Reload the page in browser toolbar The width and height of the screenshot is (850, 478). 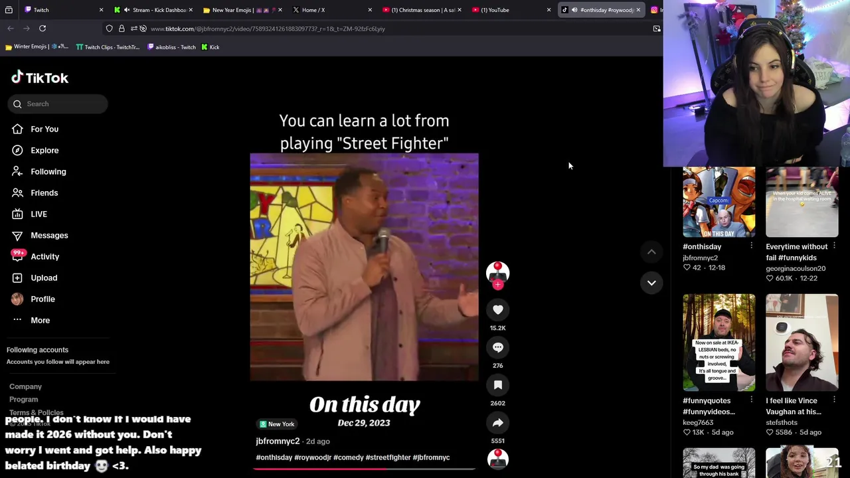42,29
